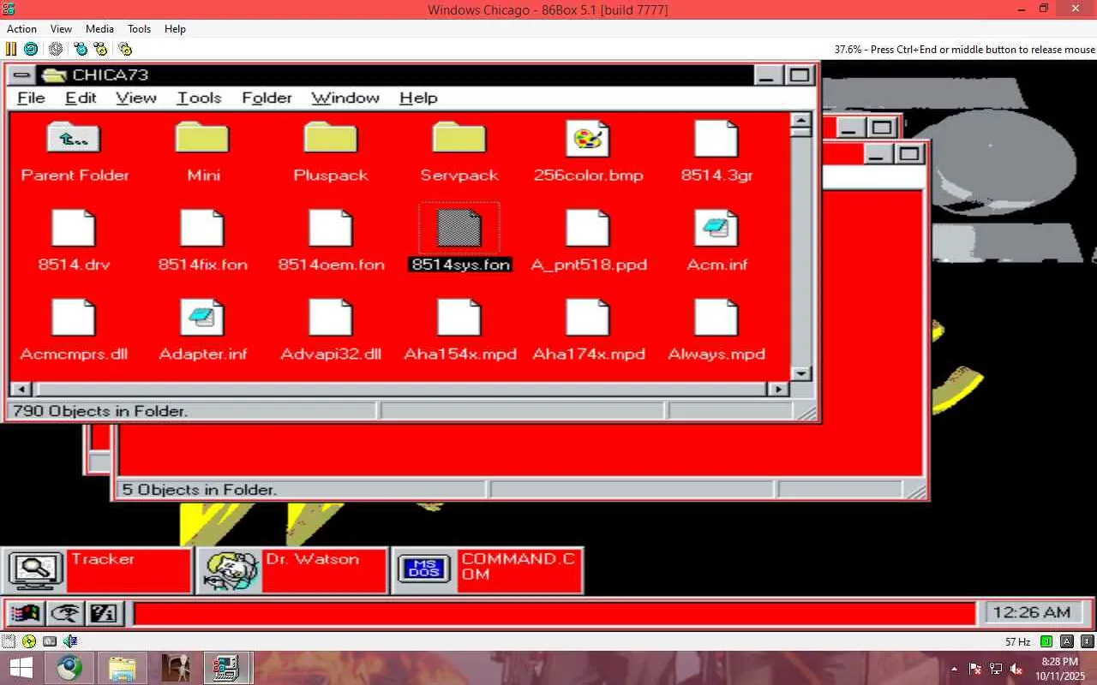Open the Folder menu in CHICA73 window
1097x685 pixels.
(x=267, y=98)
